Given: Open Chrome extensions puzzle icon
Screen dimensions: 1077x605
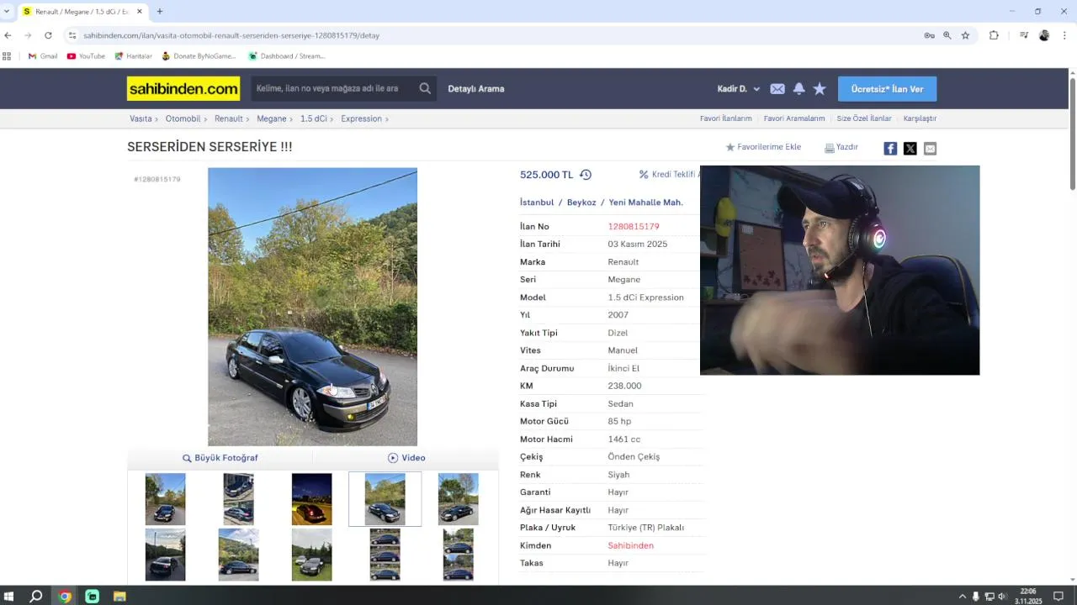Looking at the screenshot, I should point(994,35).
